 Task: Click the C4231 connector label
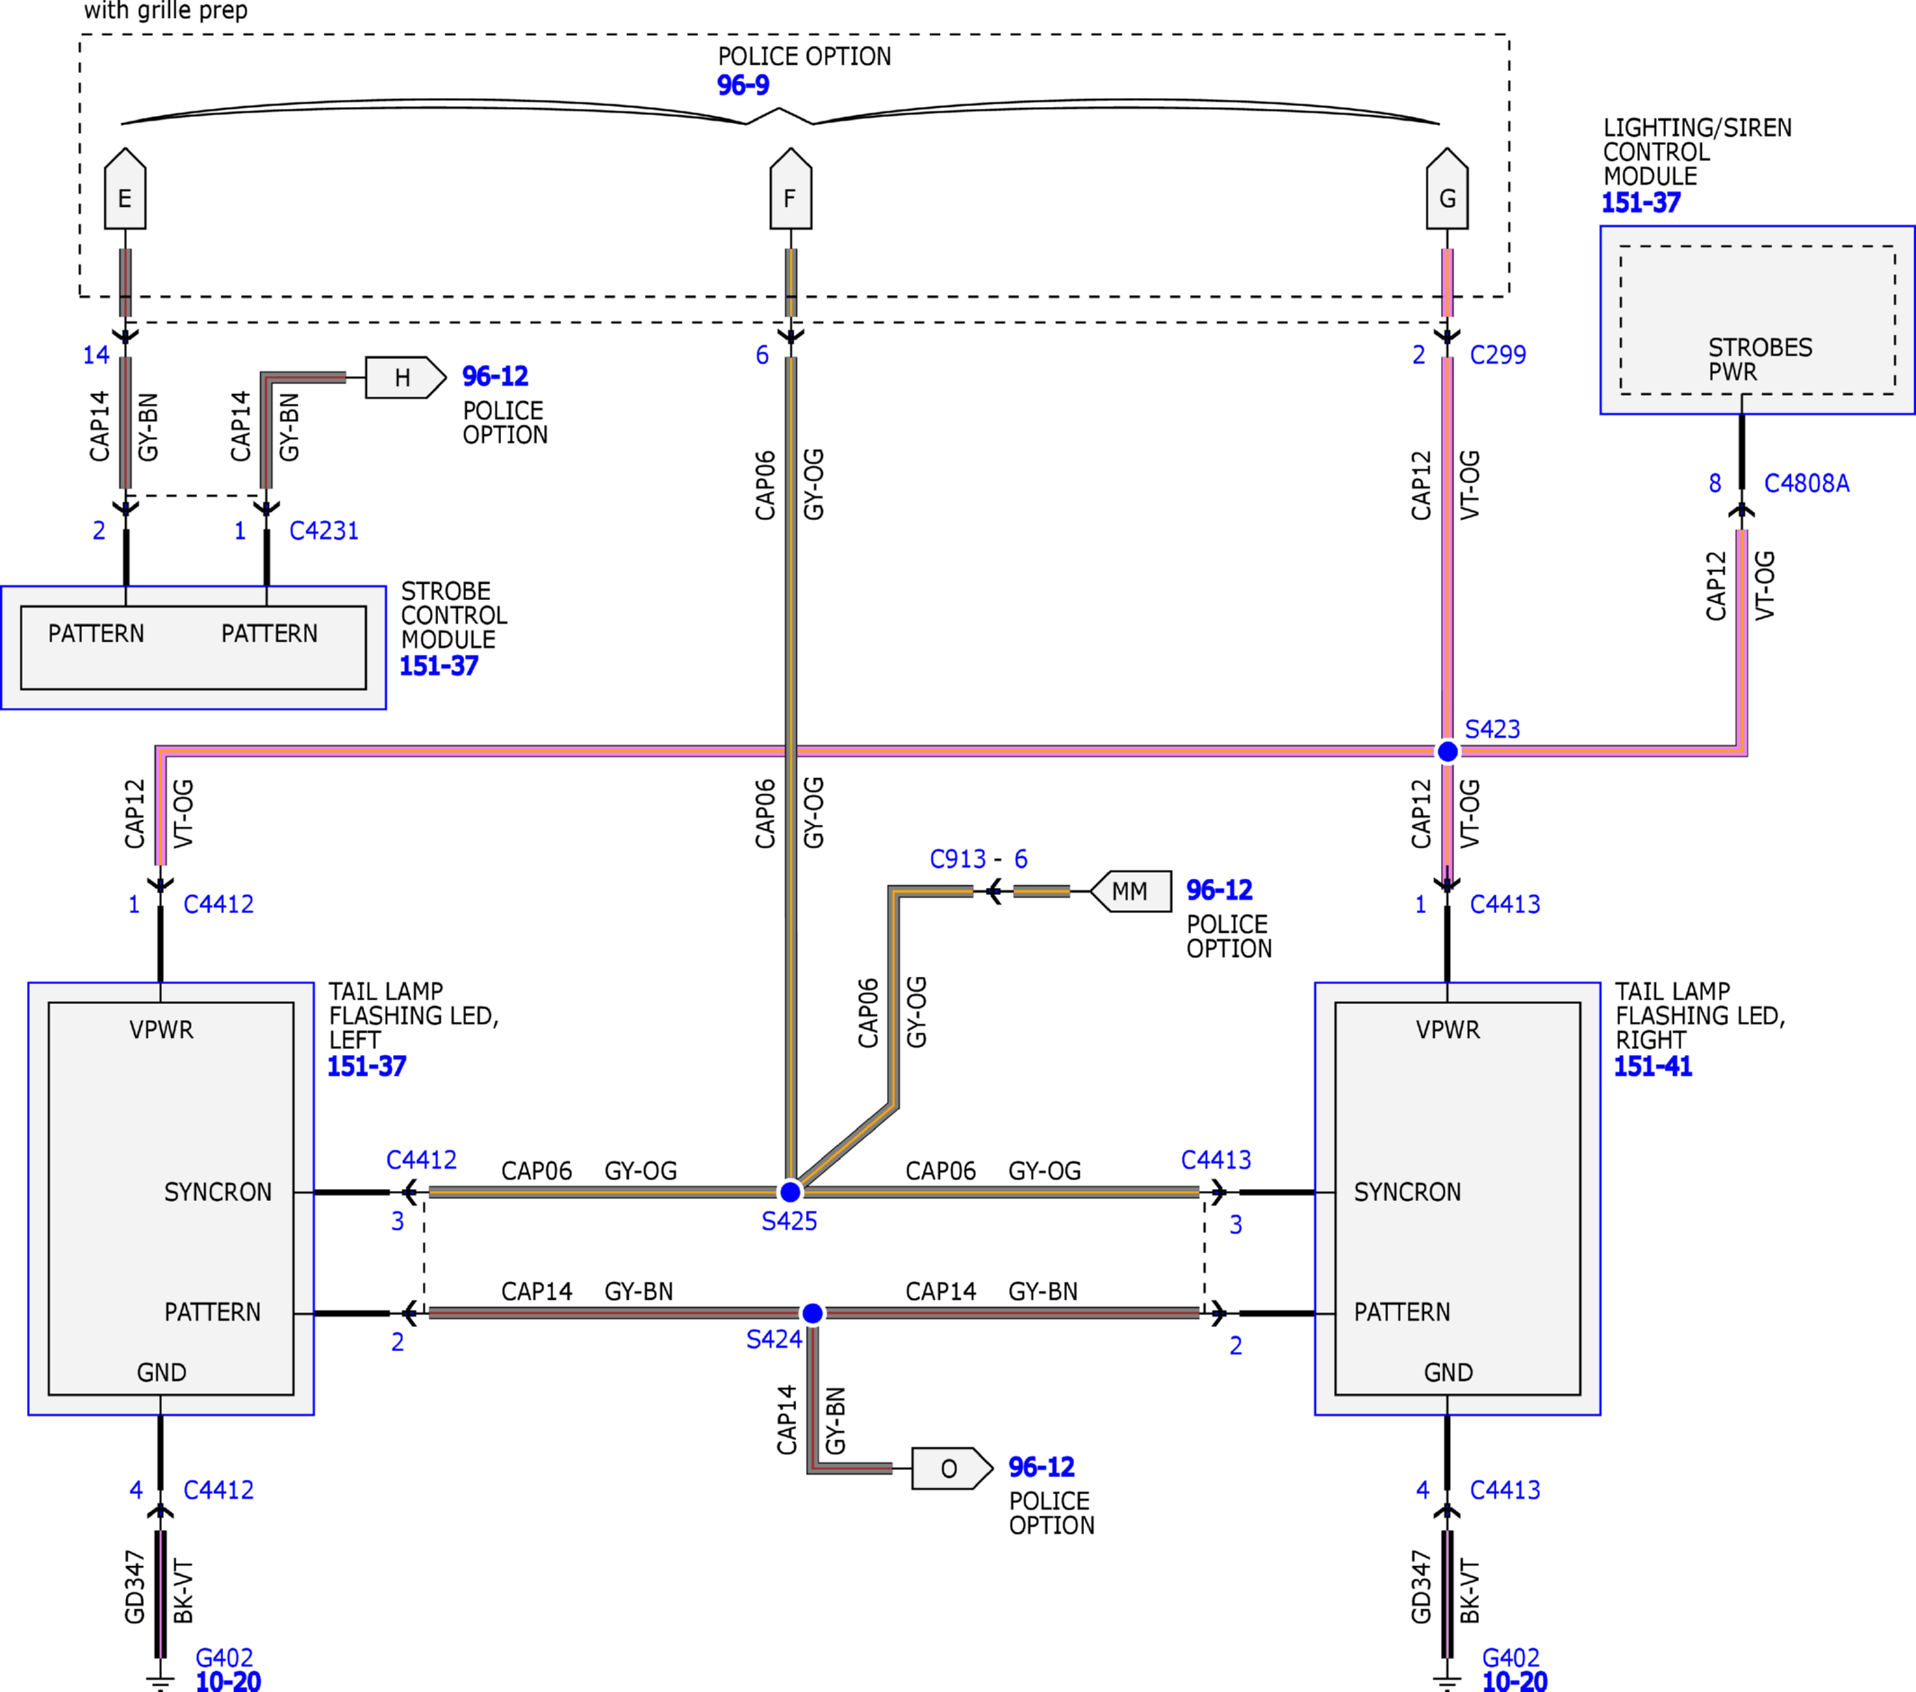(x=324, y=531)
